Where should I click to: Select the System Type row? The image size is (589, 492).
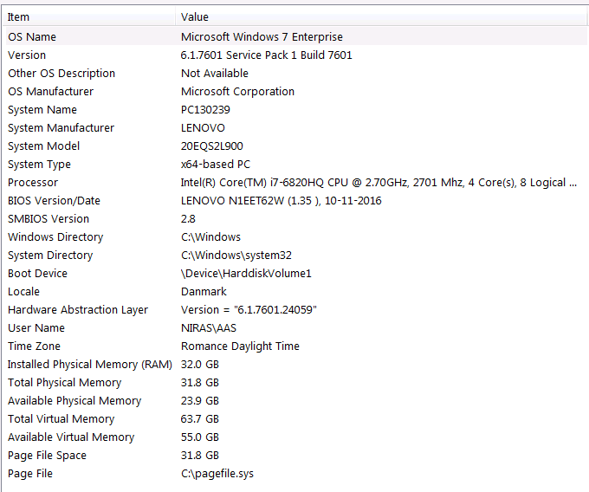[x=296, y=165]
